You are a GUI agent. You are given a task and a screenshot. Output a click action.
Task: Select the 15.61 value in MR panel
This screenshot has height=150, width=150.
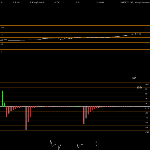[139, 88]
